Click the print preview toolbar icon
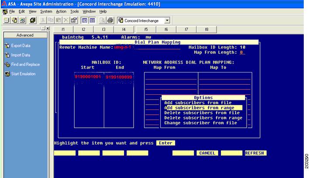The height and width of the screenshot is (178, 309). (102, 21)
